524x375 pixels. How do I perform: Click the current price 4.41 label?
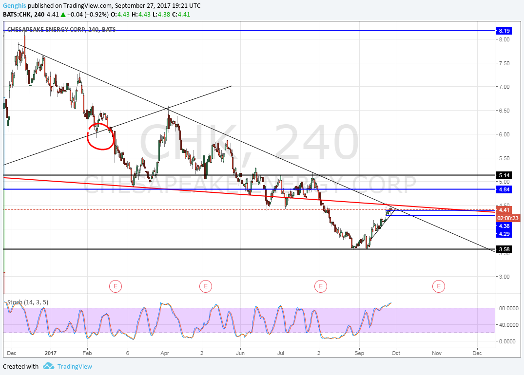pyautogui.click(x=504, y=210)
